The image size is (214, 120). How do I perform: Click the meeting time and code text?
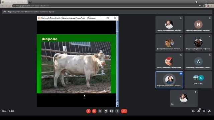point(8,111)
